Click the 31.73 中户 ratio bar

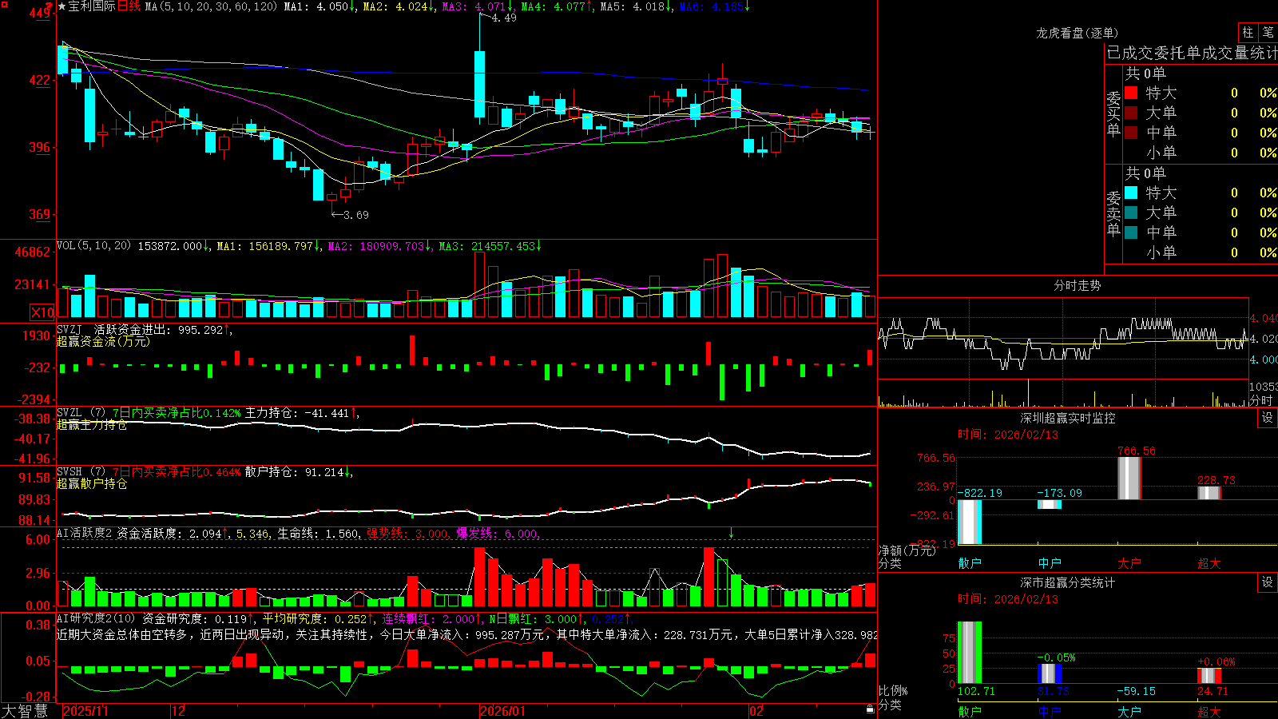tap(1050, 673)
